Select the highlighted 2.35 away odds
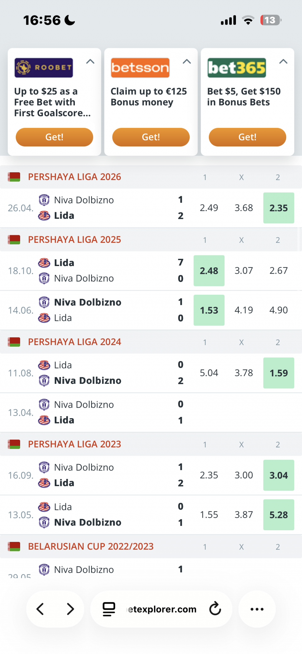The height and width of the screenshot is (654, 302). pyautogui.click(x=279, y=208)
